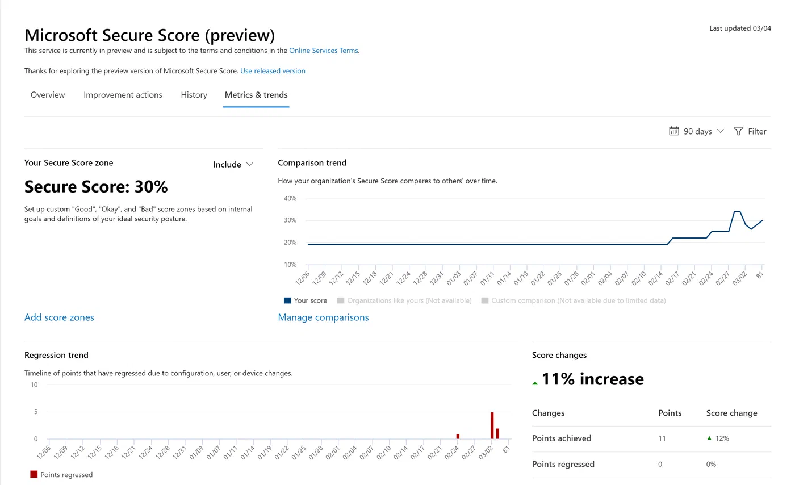Open the Manage comparisons link
The image size is (795, 485).
coord(323,317)
